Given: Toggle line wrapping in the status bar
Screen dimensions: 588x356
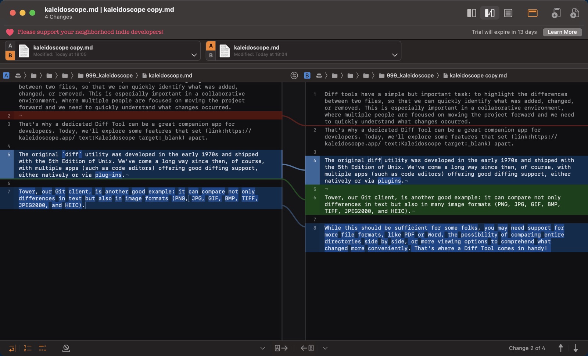Looking at the screenshot, I should (12, 348).
